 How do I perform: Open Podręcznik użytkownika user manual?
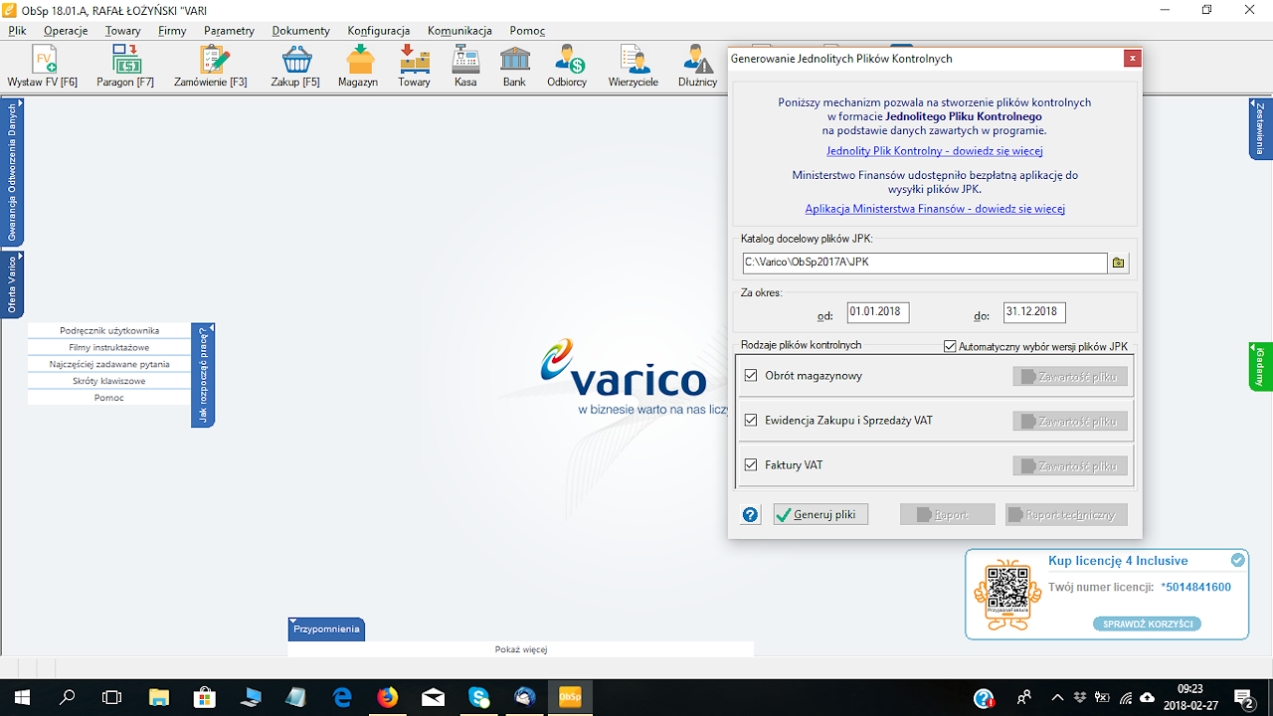pyautogui.click(x=109, y=330)
